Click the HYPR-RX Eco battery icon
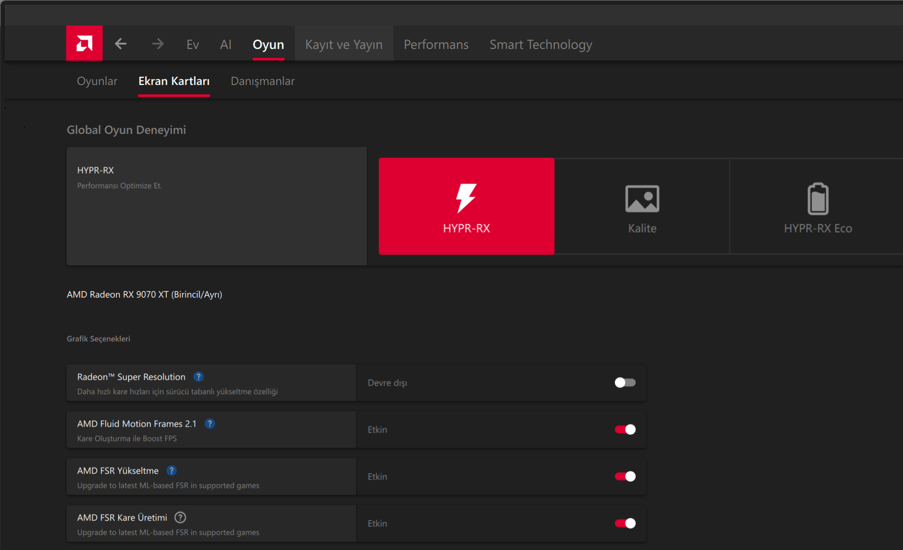This screenshot has height=550, width=903. 818,199
